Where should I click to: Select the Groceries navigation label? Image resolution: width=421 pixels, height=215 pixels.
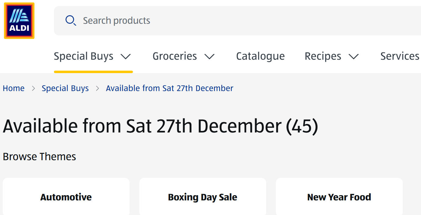[175, 56]
